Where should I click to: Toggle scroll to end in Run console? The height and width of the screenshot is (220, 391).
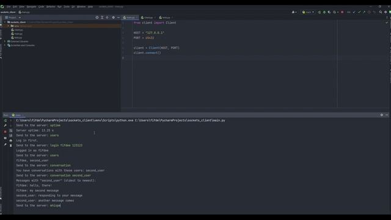point(11,136)
